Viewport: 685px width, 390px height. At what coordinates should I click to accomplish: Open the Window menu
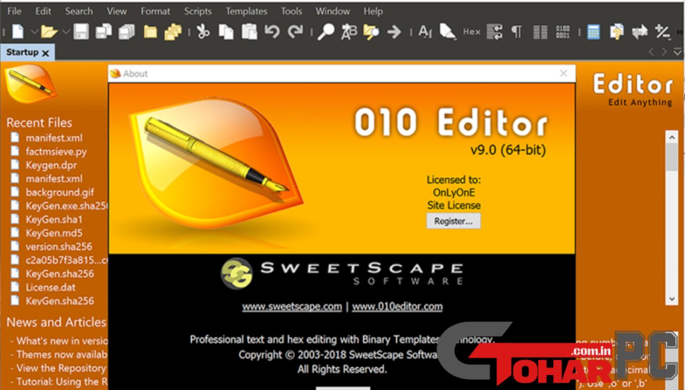point(333,11)
